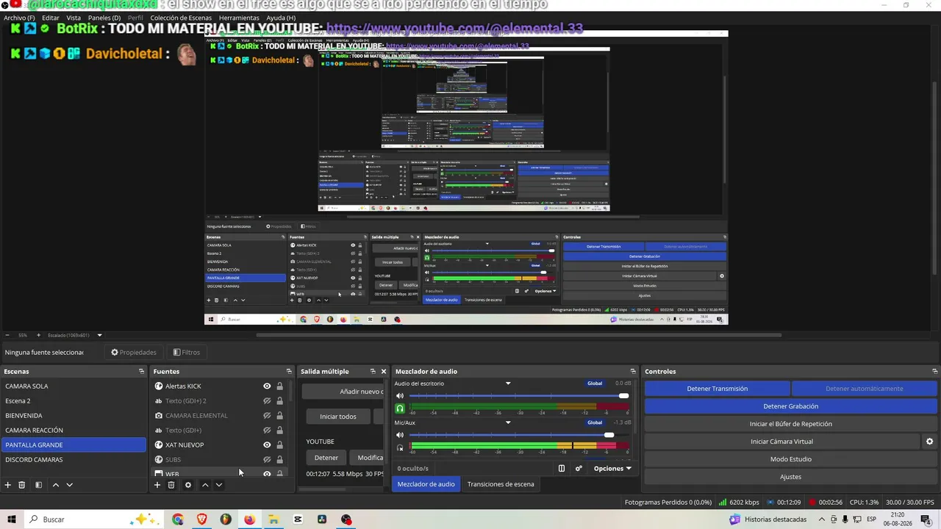Open the Windows Start menu
Screen dimensions: 941x529
pos(11,519)
